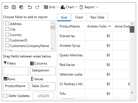
Task: Click the Report page icon in toolbar
Action: [x=81, y=7]
